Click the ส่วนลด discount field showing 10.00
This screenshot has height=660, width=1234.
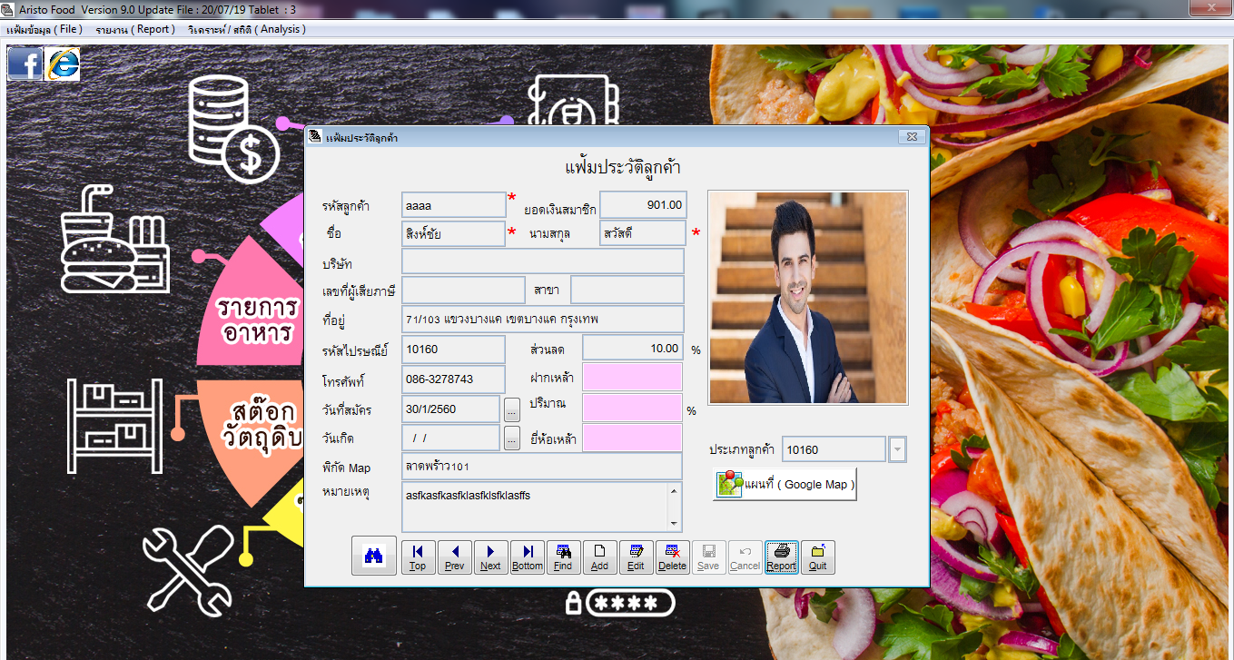(x=634, y=349)
